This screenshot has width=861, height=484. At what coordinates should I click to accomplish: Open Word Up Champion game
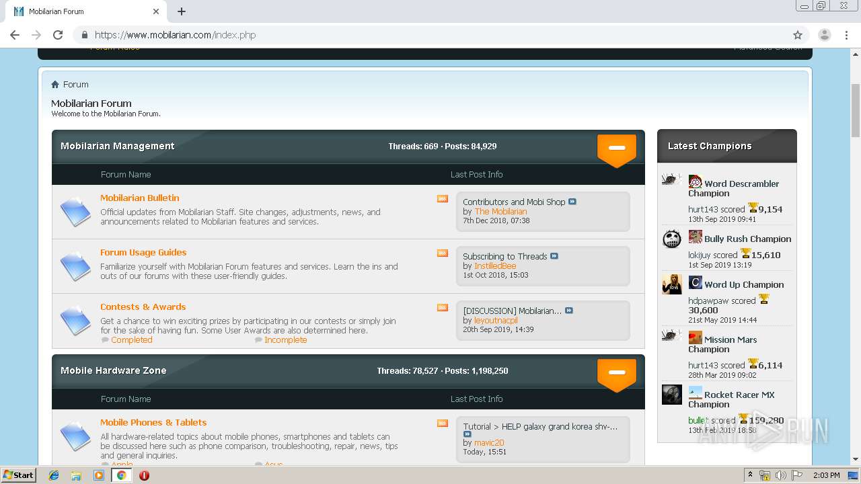point(744,284)
